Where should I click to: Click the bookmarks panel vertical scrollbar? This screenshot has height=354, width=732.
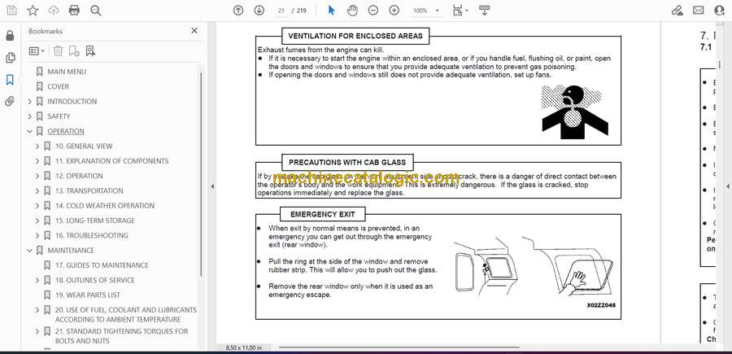[201, 173]
